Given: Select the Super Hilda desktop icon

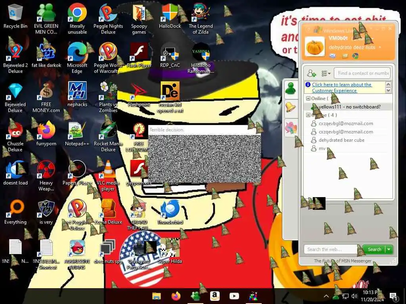Looking at the screenshot, I should [170, 252].
